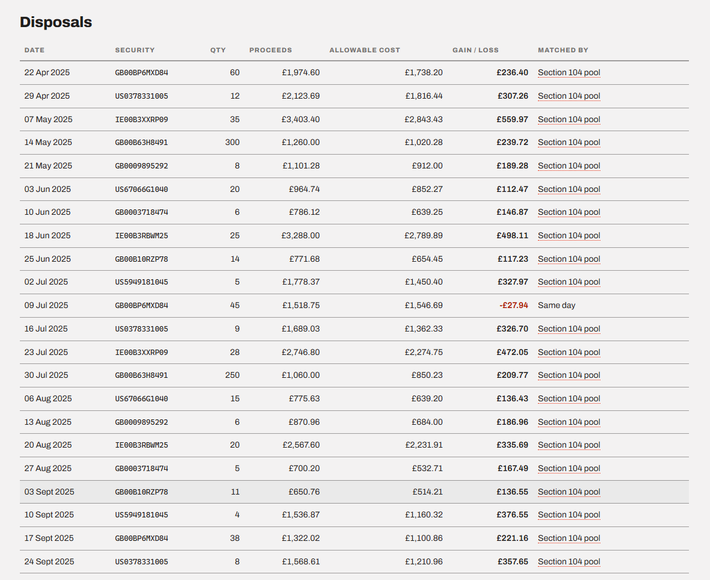Screen dimensions: 710x580
Task: View Section 104 pool for 23 Jul 2025 disposal
Action: [x=569, y=352]
